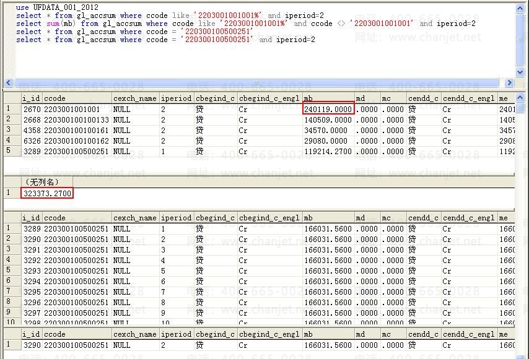Click i_id cell 3294 in the third grid
Viewport: 529px width, 359px height.
pyautogui.click(x=32, y=281)
